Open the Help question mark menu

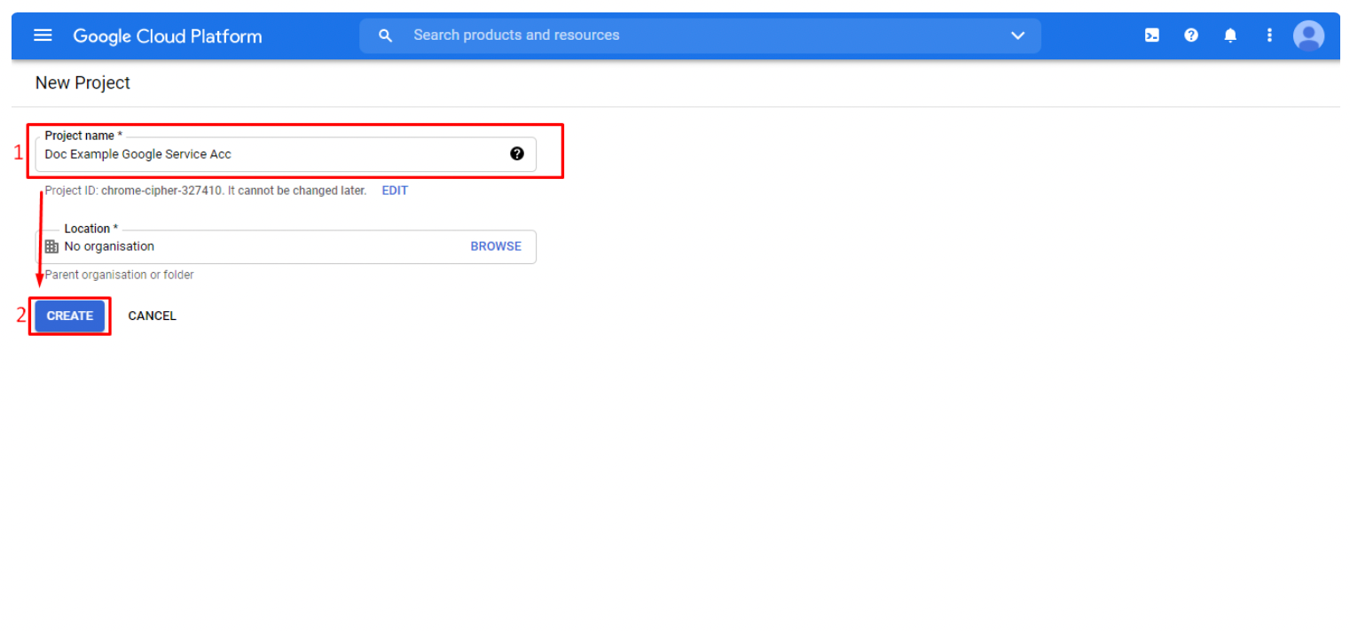[x=1191, y=35]
